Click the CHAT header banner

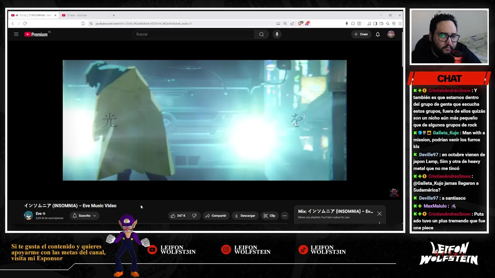coord(449,78)
